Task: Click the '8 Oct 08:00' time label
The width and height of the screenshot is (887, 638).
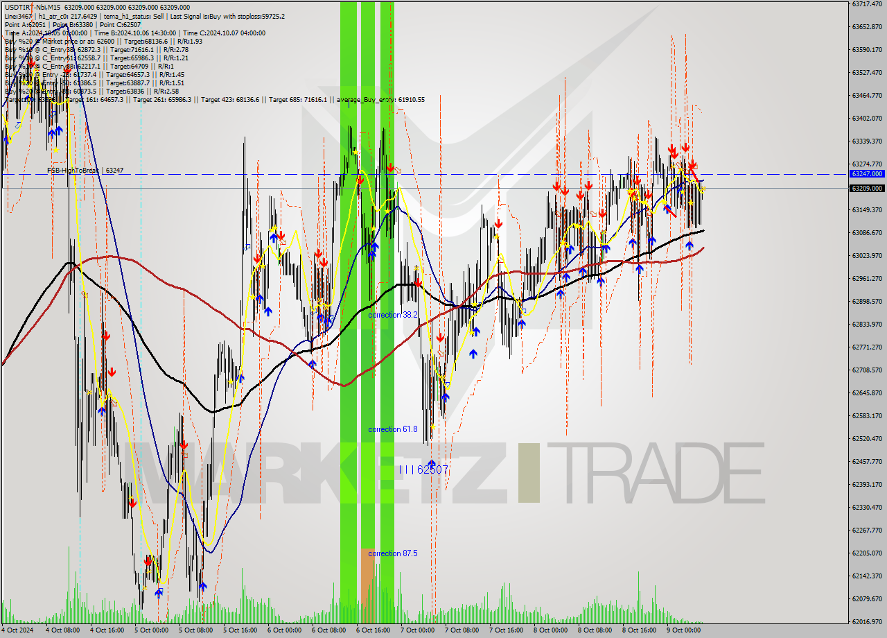Action: pos(595,630)
